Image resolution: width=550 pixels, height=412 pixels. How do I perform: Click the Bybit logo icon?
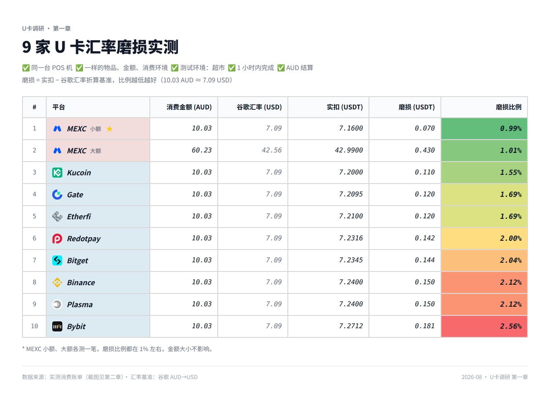coord(57,326)
